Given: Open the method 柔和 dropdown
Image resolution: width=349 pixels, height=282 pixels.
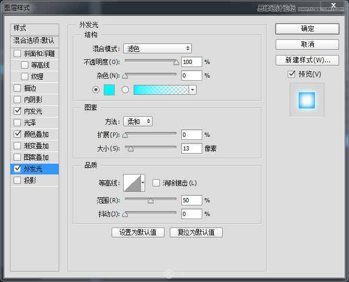Looking at the screenshot, I should (x=138, y=122).
